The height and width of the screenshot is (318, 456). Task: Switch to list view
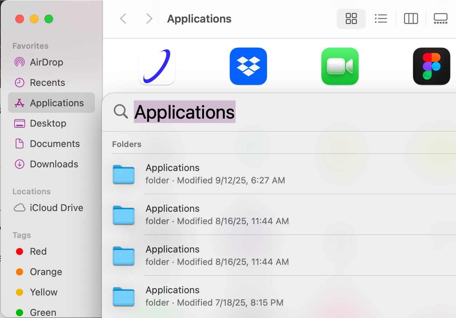381,19
